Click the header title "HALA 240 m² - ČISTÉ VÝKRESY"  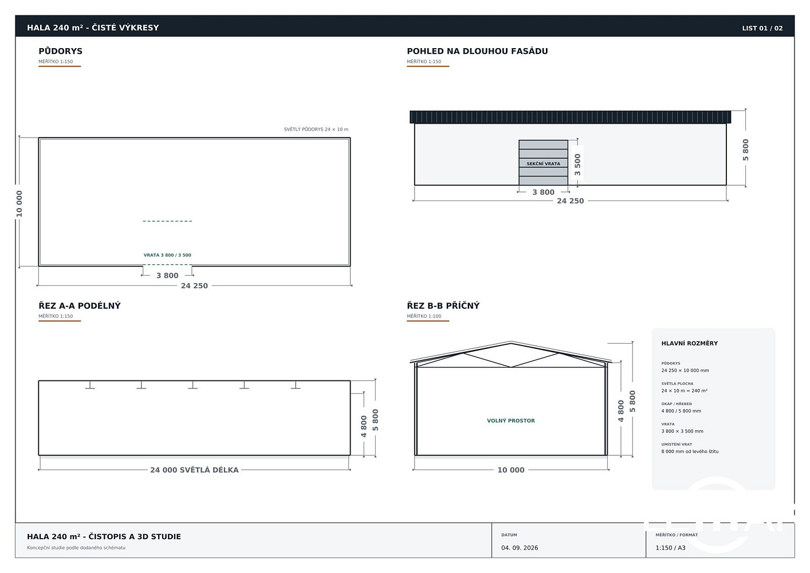pos(93,28)
